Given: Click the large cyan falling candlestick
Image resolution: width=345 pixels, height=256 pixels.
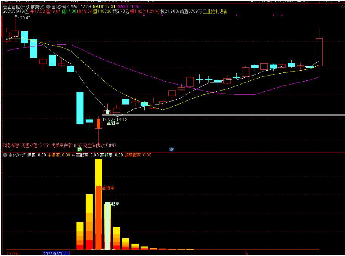Looking at the screenshot, I should 80,108.
